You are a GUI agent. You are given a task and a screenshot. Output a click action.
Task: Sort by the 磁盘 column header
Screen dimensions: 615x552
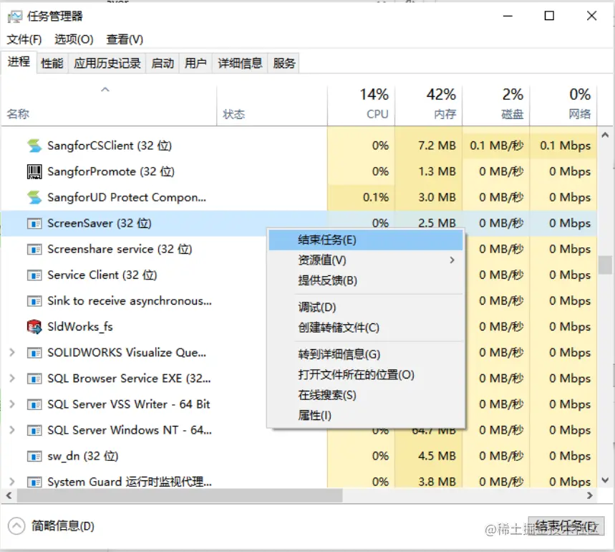pos(496,105)
